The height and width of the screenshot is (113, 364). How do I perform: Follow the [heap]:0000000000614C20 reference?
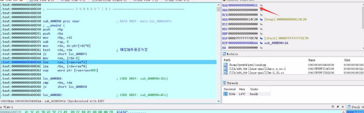285,19
